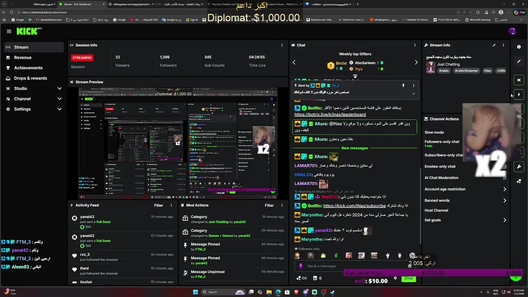Viewport: 528px width, 297px height.
Task: Open Session Info panel three-dot menu
Action: pyautogui.click(x=282, y=45)
